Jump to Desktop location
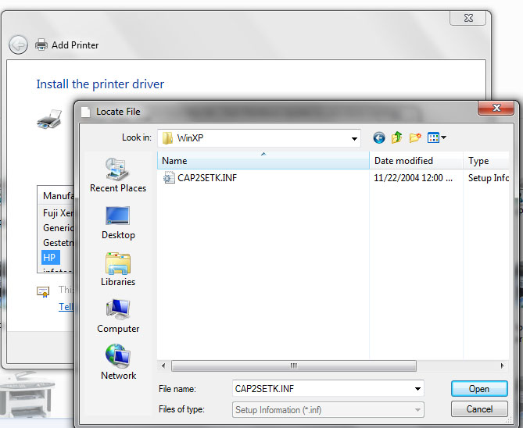523x428 pixels. tap(118, 223)
